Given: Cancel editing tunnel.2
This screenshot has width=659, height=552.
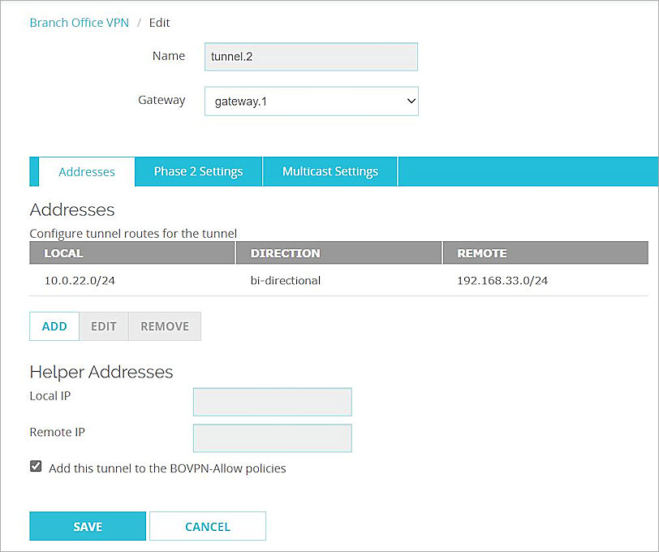Looking at the screenshot, I should click(x=207, y=526).
